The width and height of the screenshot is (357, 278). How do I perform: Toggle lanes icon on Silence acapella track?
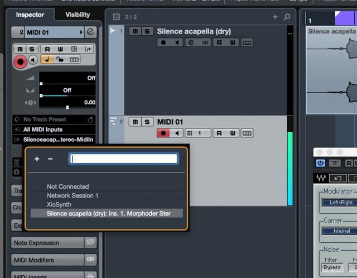(x=247, y=42)
